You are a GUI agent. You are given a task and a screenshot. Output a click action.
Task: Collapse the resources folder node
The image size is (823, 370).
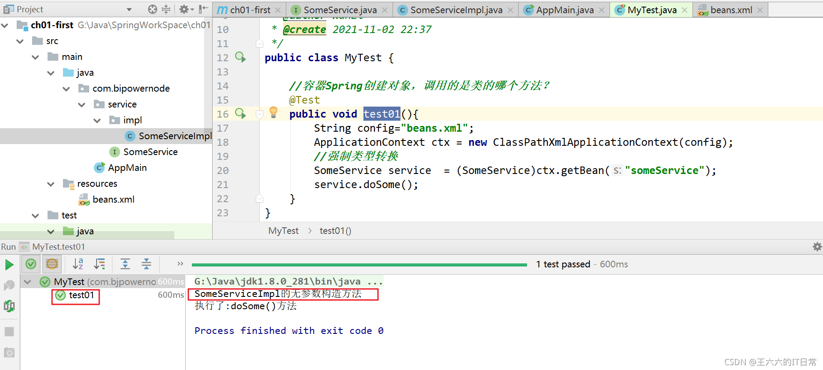51,184
